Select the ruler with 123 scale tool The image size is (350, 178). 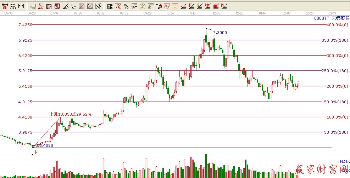tap(13, 6)
